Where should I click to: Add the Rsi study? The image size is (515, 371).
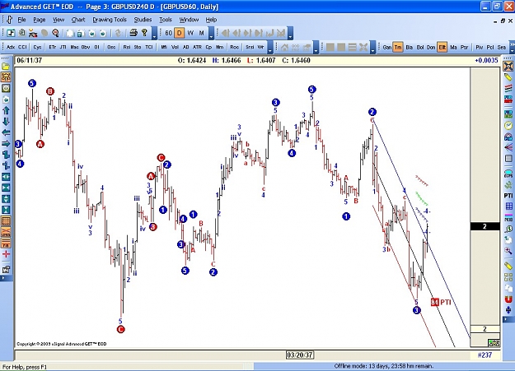point(127,47)
